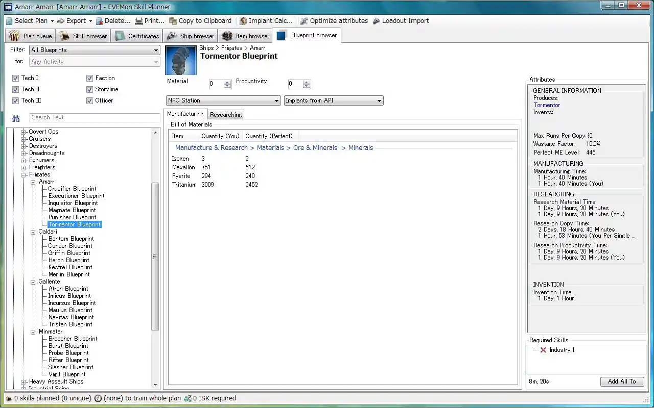Open the NPC Station dropdown
The width and height of the screenshot is (654, 408).
[x=223, y=100]
